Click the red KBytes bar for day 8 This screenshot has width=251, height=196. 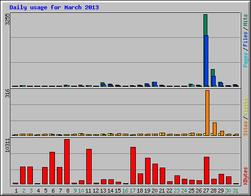coord(67,162)
